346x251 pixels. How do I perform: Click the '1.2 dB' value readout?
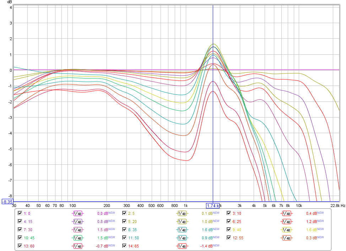point(312,222)
